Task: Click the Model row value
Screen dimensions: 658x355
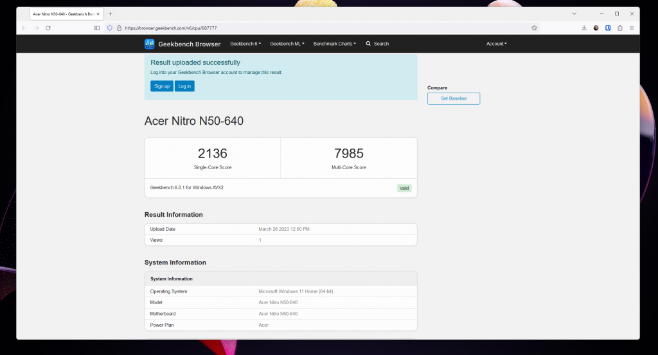Action: coord(278,302)
